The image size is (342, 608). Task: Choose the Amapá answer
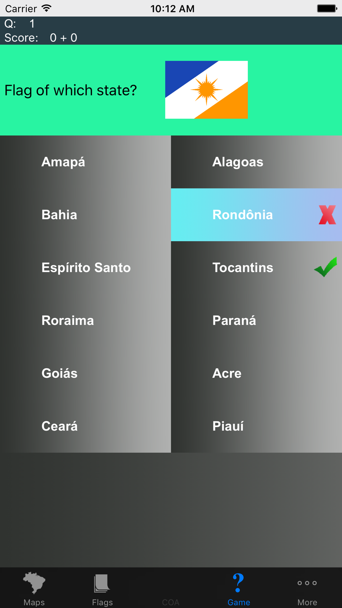(85, 162)
